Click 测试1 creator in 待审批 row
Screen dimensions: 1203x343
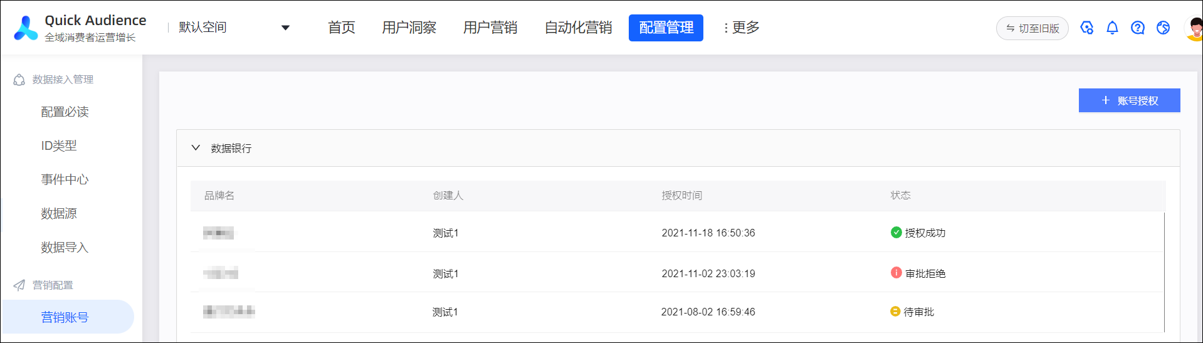click(445, 312)
